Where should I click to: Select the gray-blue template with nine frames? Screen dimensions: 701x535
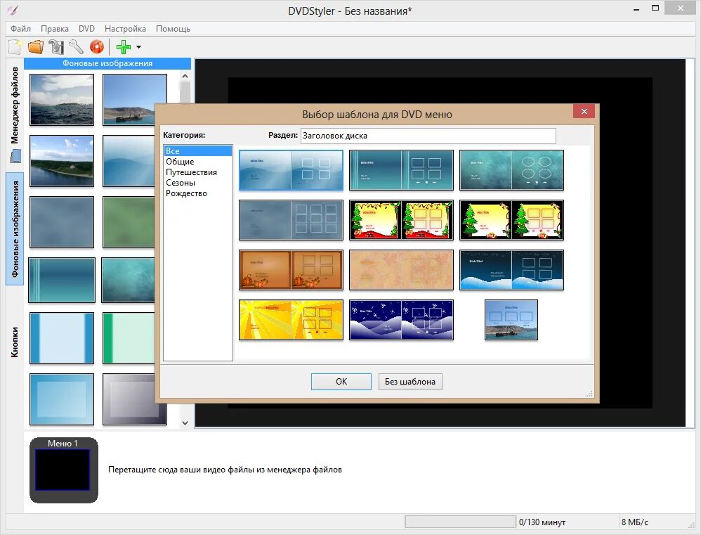click(291, 220)
